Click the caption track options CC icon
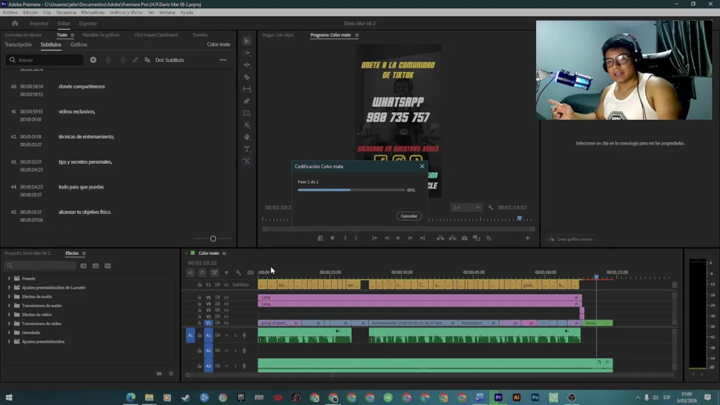The height and width of the screenshot is (405, 720). pyautogui.click(x=250, y=273)
